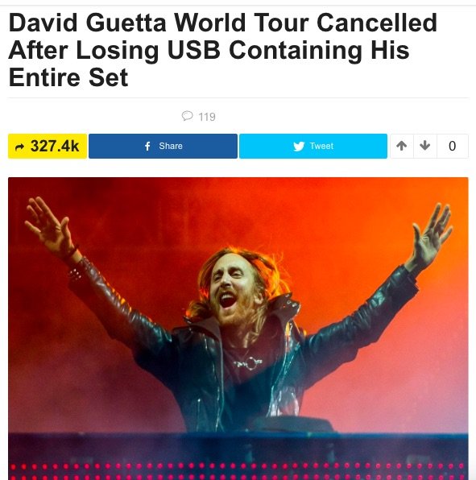This screenshot has height=480, width=476.
Task: Click the word Share in the blue button
Action: click(171, 146)
